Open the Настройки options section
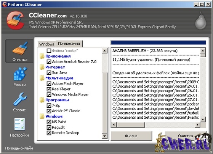Image resolution: width=213 pixels, height=154 pixels. pyautogui.click(x=19, y=127)
